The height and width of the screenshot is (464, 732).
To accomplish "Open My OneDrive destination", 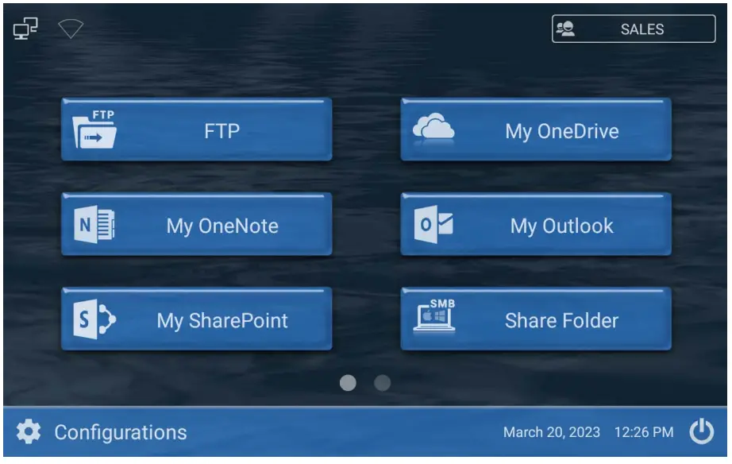I will 536,130.
